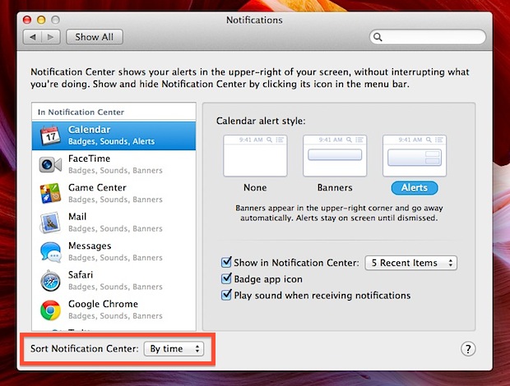
Task: Click the Notifications window title
Action: tap(254, 21)
